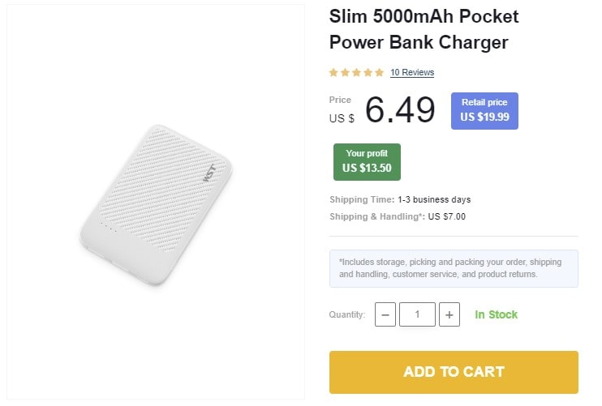Click the quantity input field

point(417,314)
